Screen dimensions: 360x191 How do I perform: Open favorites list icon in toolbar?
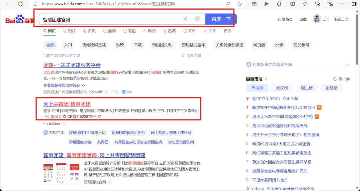[305, 4]
